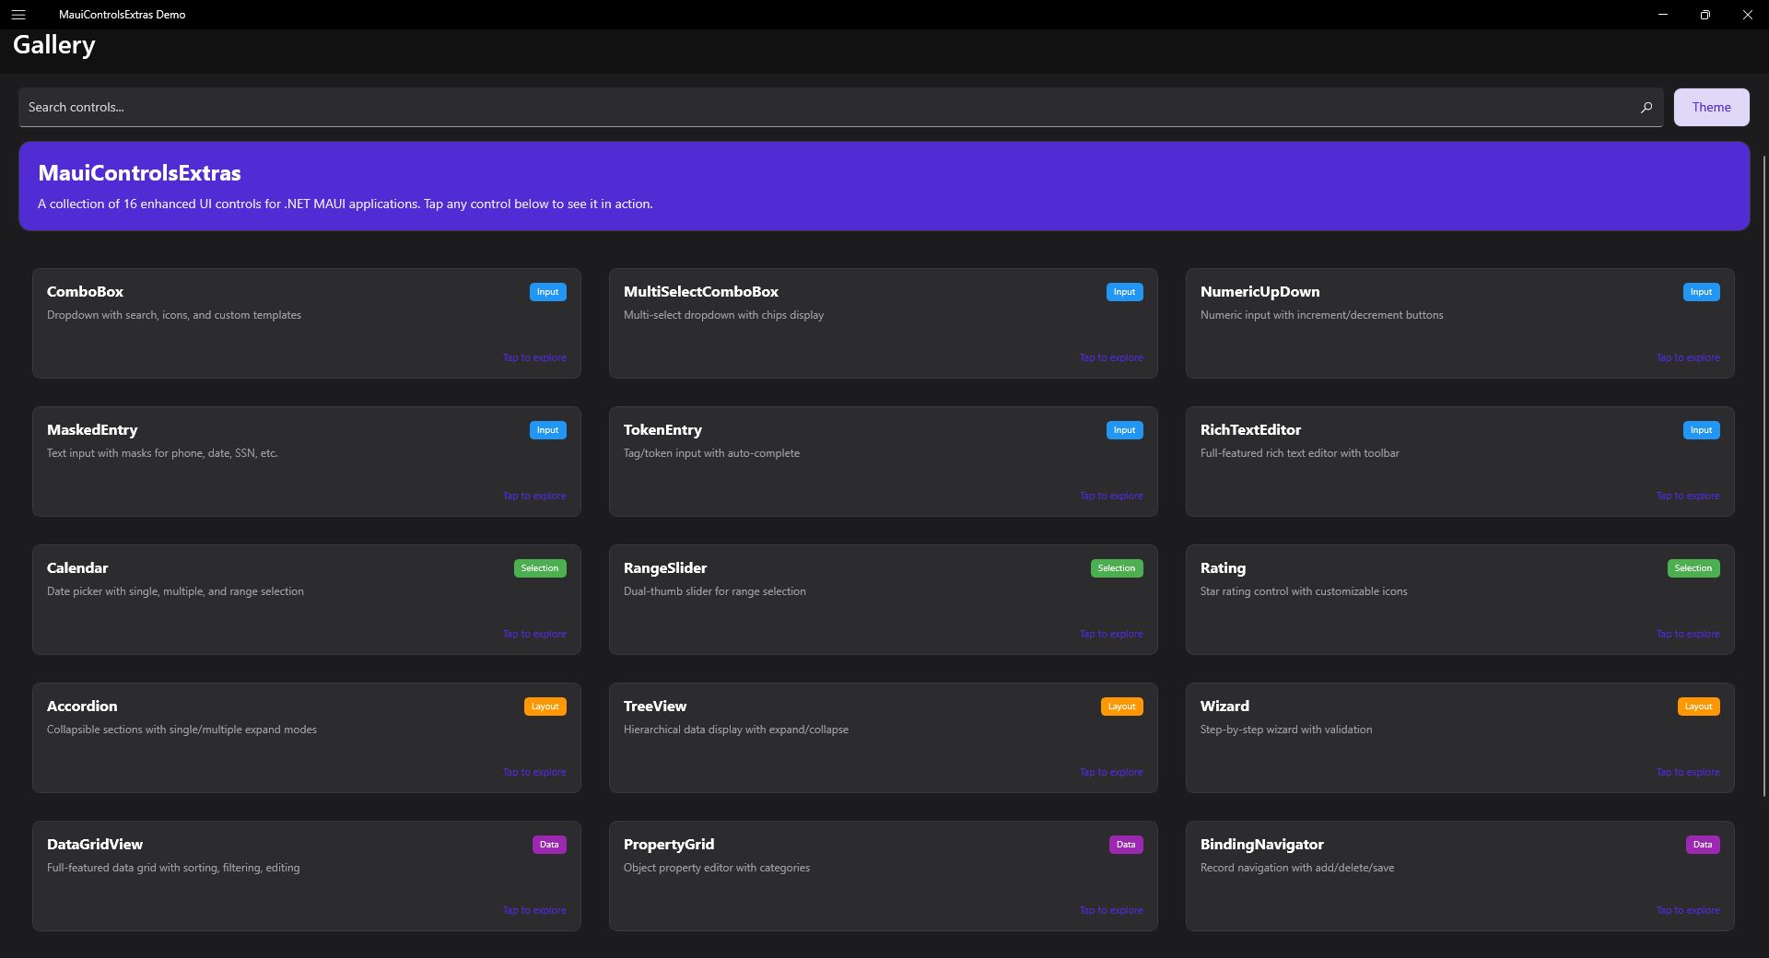Click 'Tap to explore' on PropertyGrid card
1769x958 pixels.
tap(1111, 910)
